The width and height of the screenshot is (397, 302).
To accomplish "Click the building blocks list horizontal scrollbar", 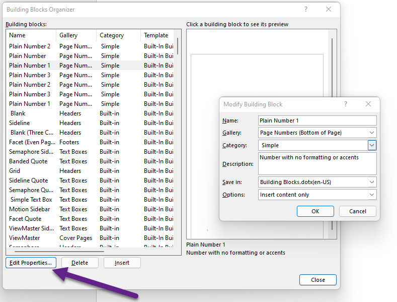I will (x=59, y=252).
